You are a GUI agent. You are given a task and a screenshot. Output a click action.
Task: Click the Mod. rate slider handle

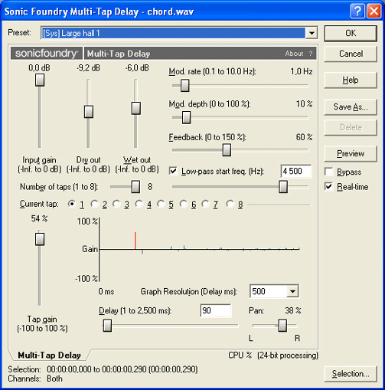coord(185,85)
